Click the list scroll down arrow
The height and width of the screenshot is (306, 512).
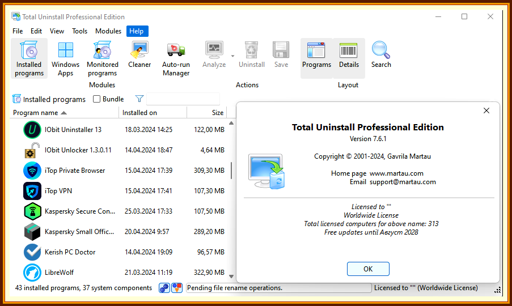[x=231, y=277]
